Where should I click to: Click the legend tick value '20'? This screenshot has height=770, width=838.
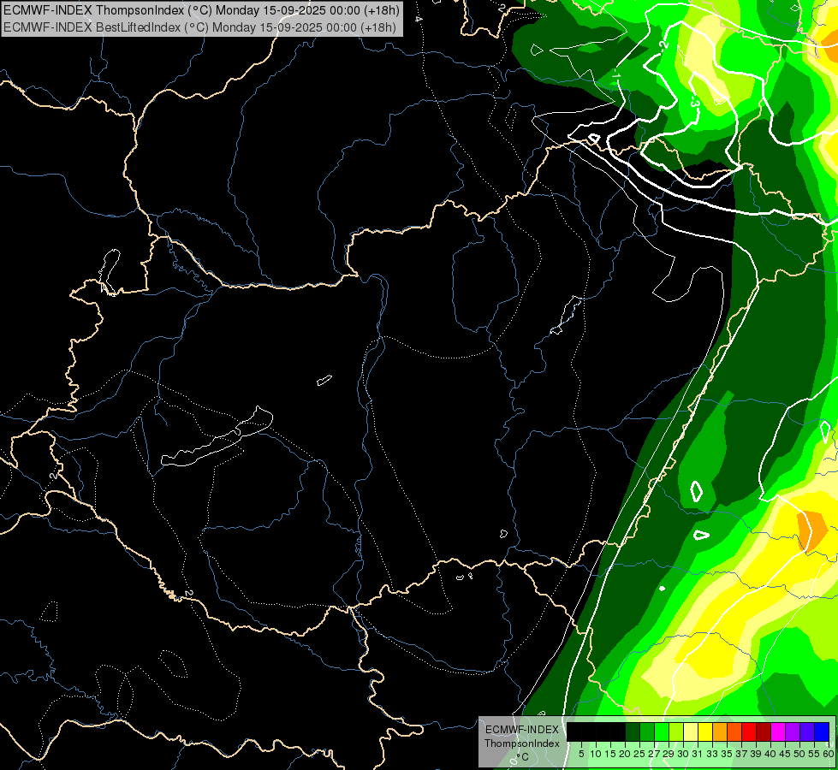(x=626, y=754)
